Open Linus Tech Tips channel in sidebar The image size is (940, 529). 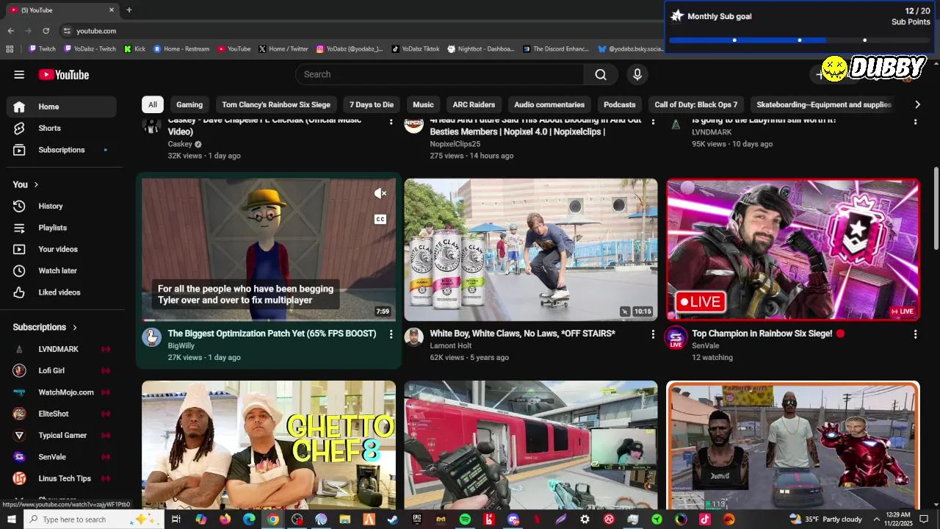point(62,478)
